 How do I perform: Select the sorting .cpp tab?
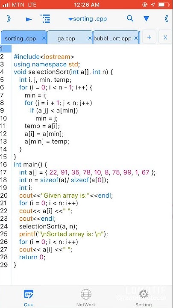point(20,38)
